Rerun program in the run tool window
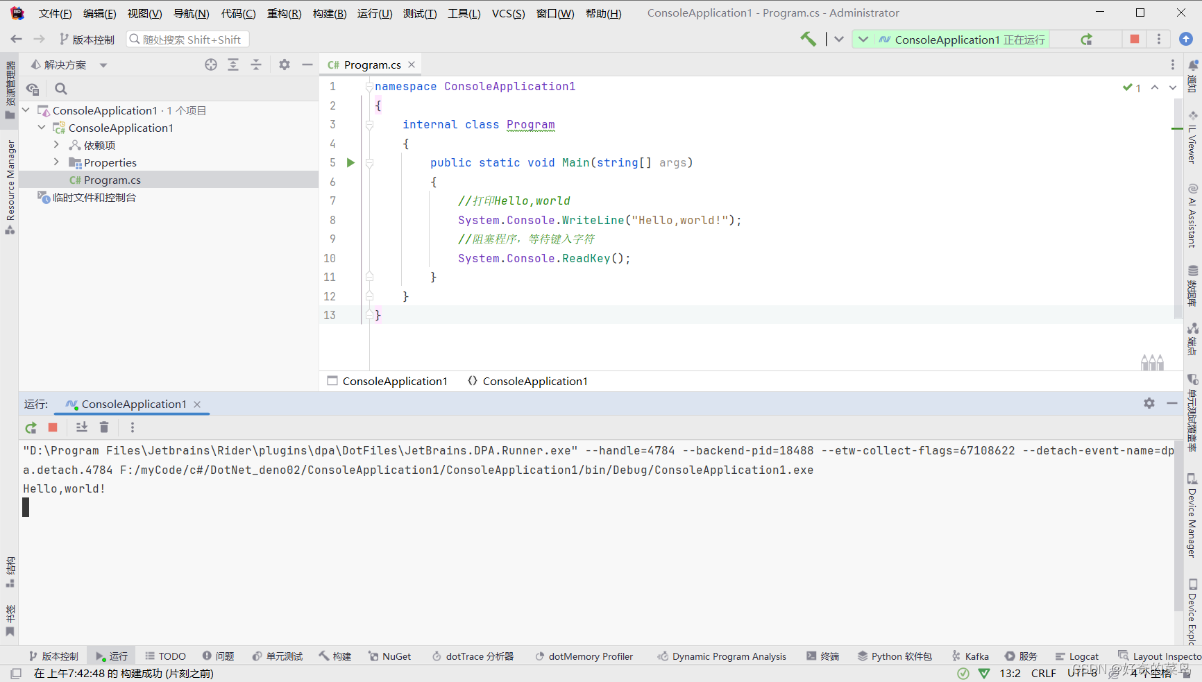The width and height of the screenshot is (1202, 682). tap(31, 427)
